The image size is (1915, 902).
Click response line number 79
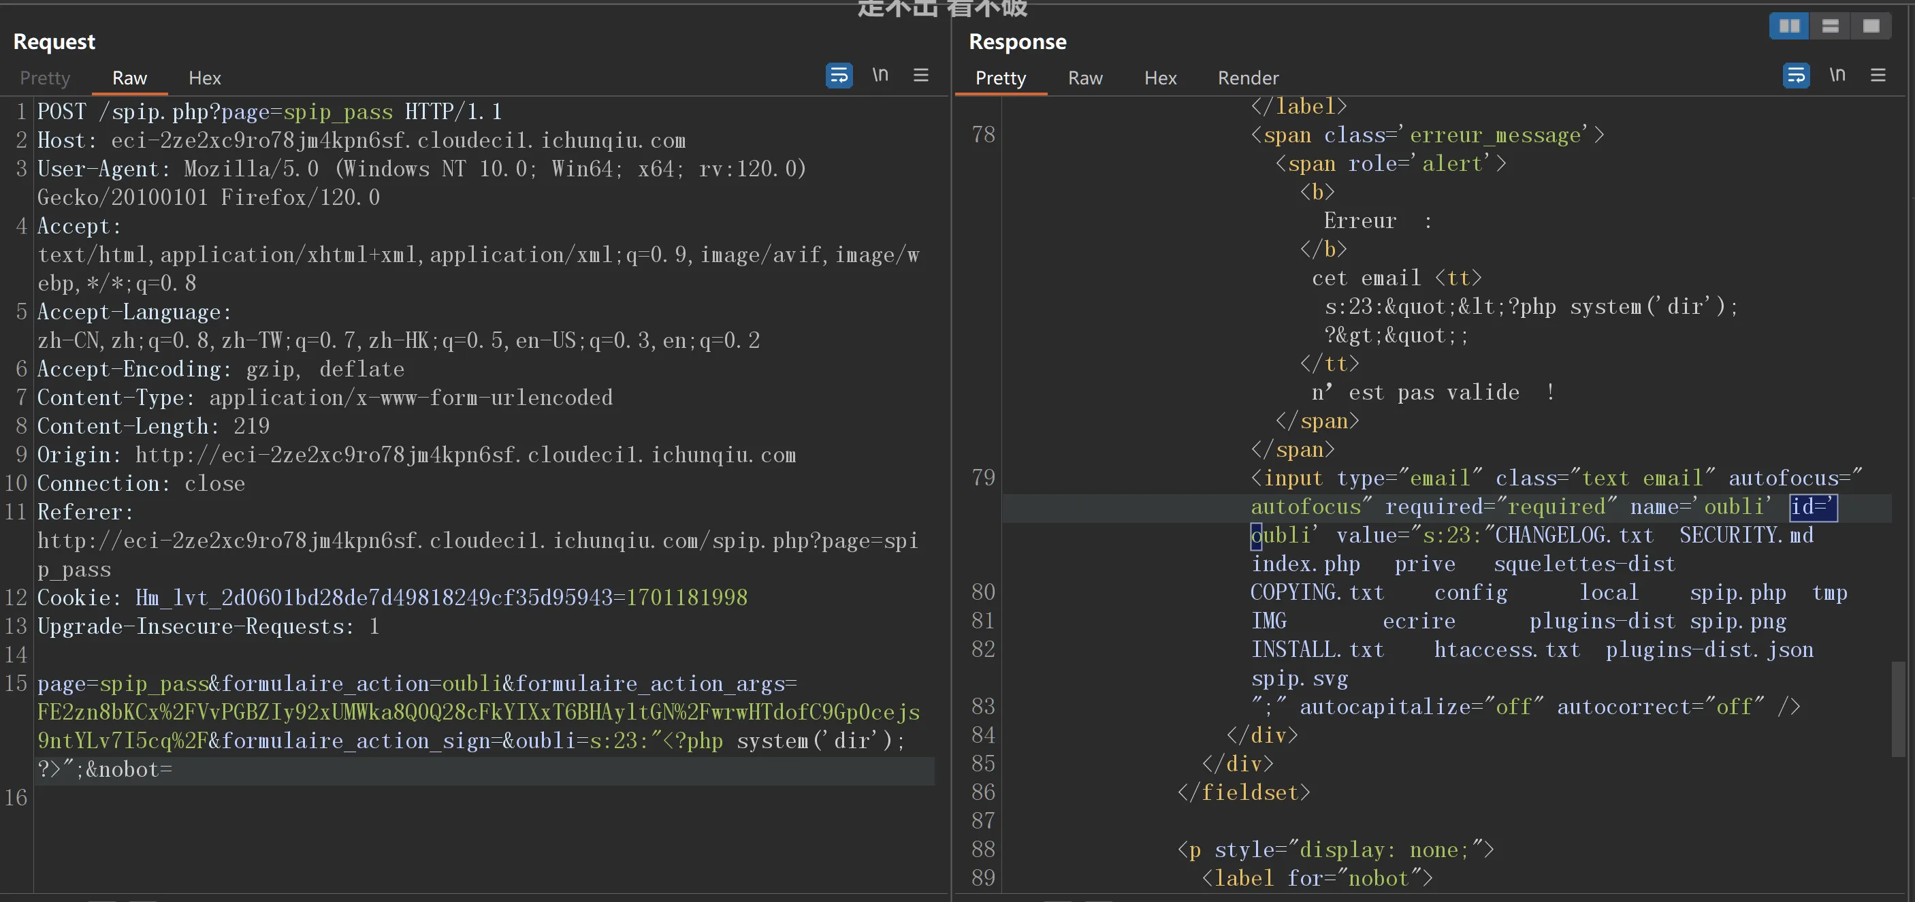pyautogui.click(x=983, y=478)
